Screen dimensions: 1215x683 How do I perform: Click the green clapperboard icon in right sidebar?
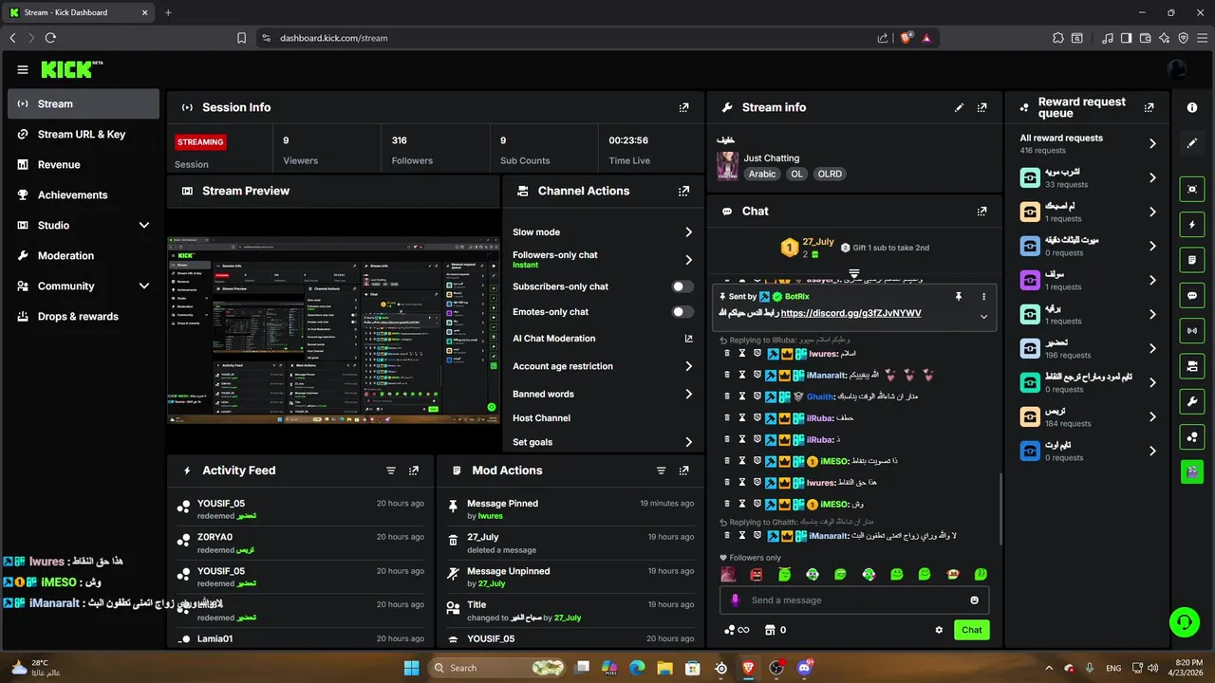(1192, 471)
